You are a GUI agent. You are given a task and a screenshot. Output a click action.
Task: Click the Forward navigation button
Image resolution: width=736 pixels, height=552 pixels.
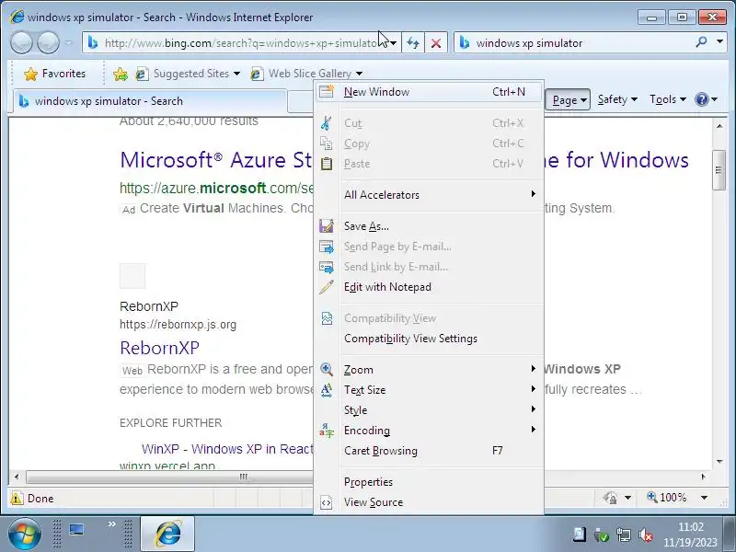(x=49, y=42)
